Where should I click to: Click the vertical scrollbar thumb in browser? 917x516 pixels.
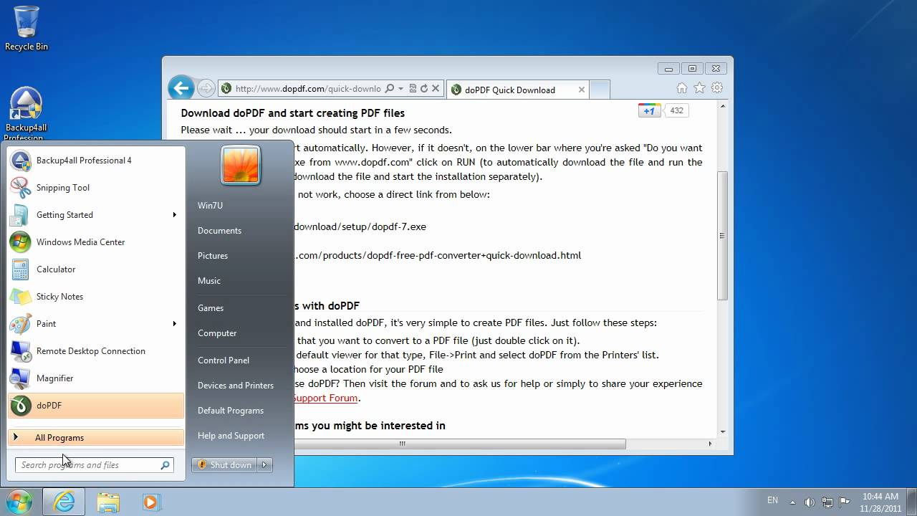coord(722,236)
